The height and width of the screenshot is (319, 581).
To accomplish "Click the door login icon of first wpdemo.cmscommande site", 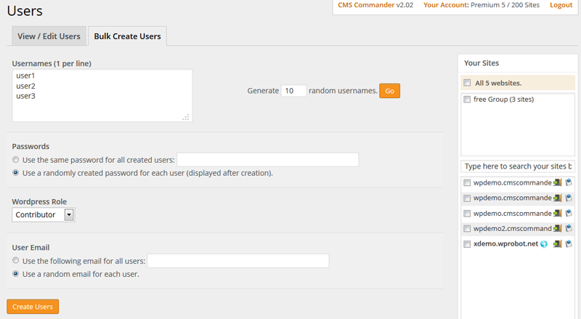I will click(557, 182).
